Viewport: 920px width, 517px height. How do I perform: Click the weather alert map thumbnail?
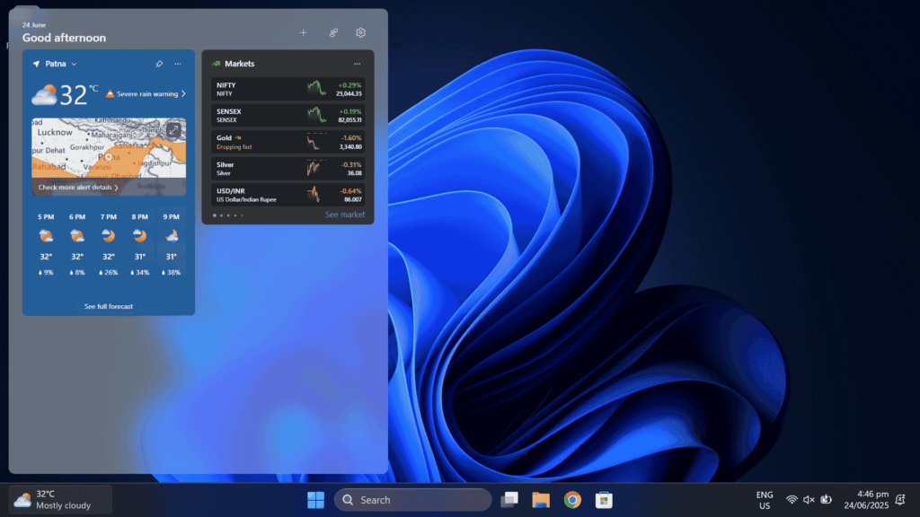tap(109, 156)
